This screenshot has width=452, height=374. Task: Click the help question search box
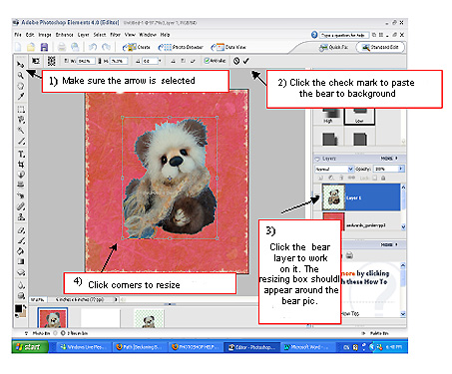(x=344, y=35)
